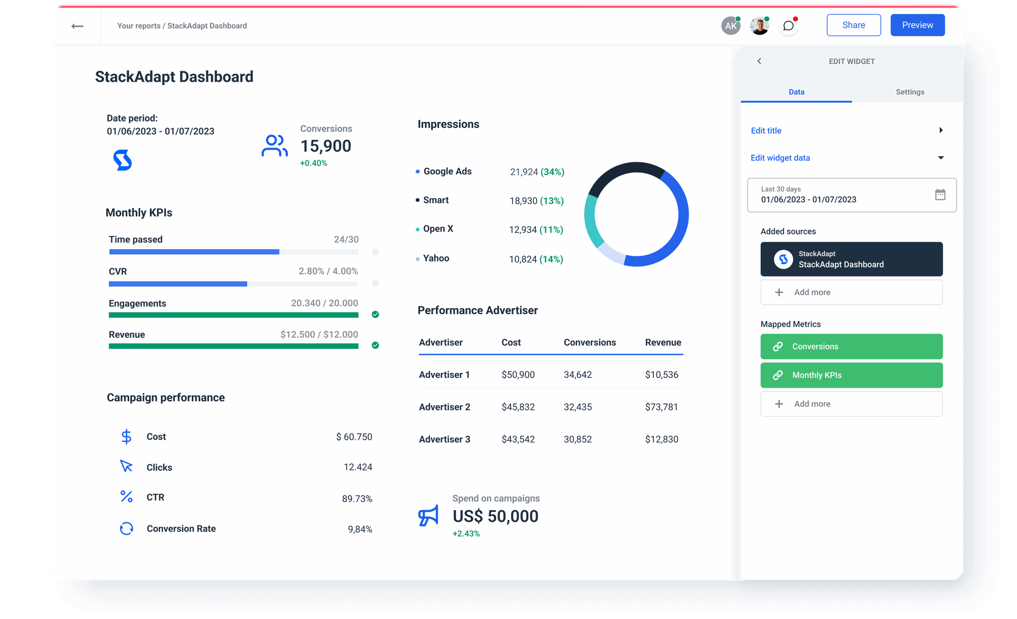The height and width of the screenshot is (619, 1017).
Task: Switch to the Settings tab
Action: coord(910,92)
